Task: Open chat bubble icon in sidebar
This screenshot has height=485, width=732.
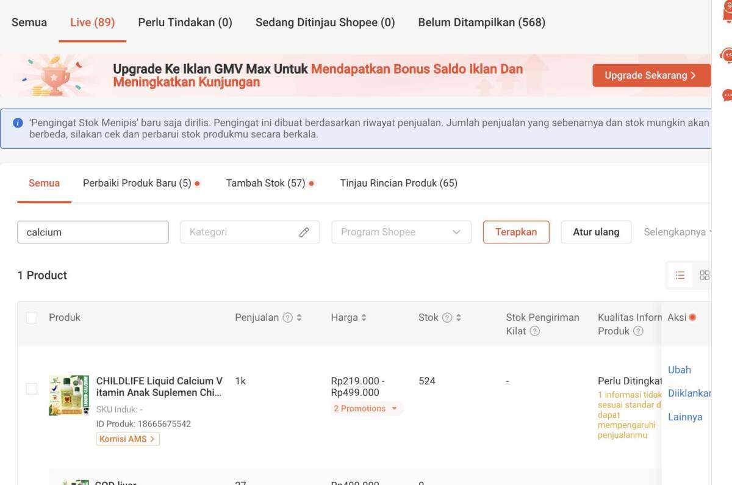Action: 727,95
